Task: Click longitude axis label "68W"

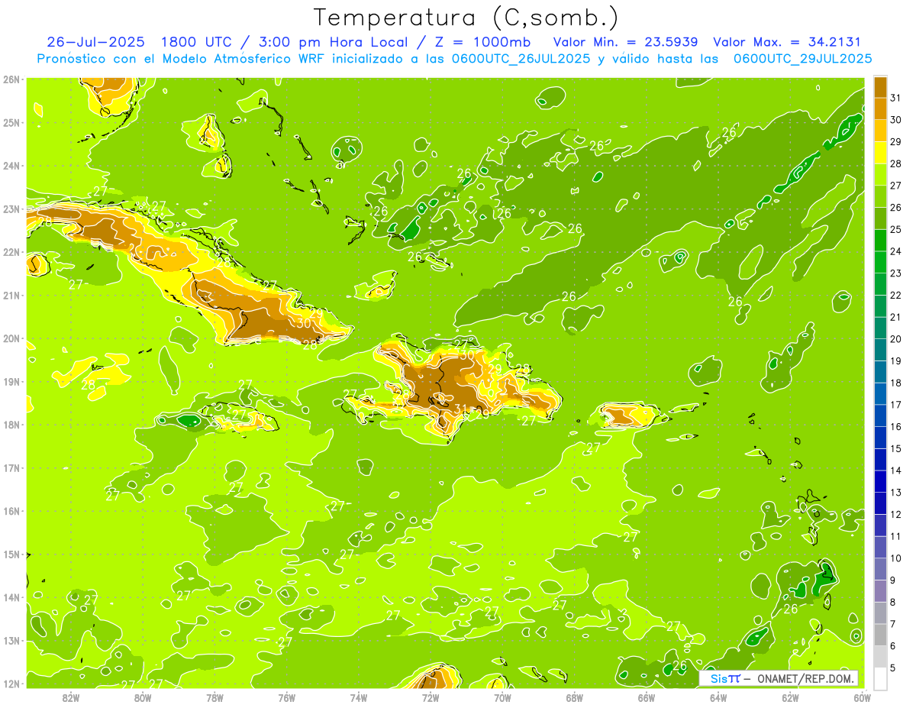Action: click(x=574, y=697)
